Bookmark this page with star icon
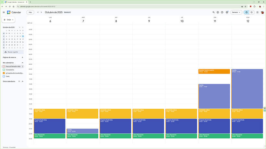This screenshot has height=149, width=266. pos(246,6)
